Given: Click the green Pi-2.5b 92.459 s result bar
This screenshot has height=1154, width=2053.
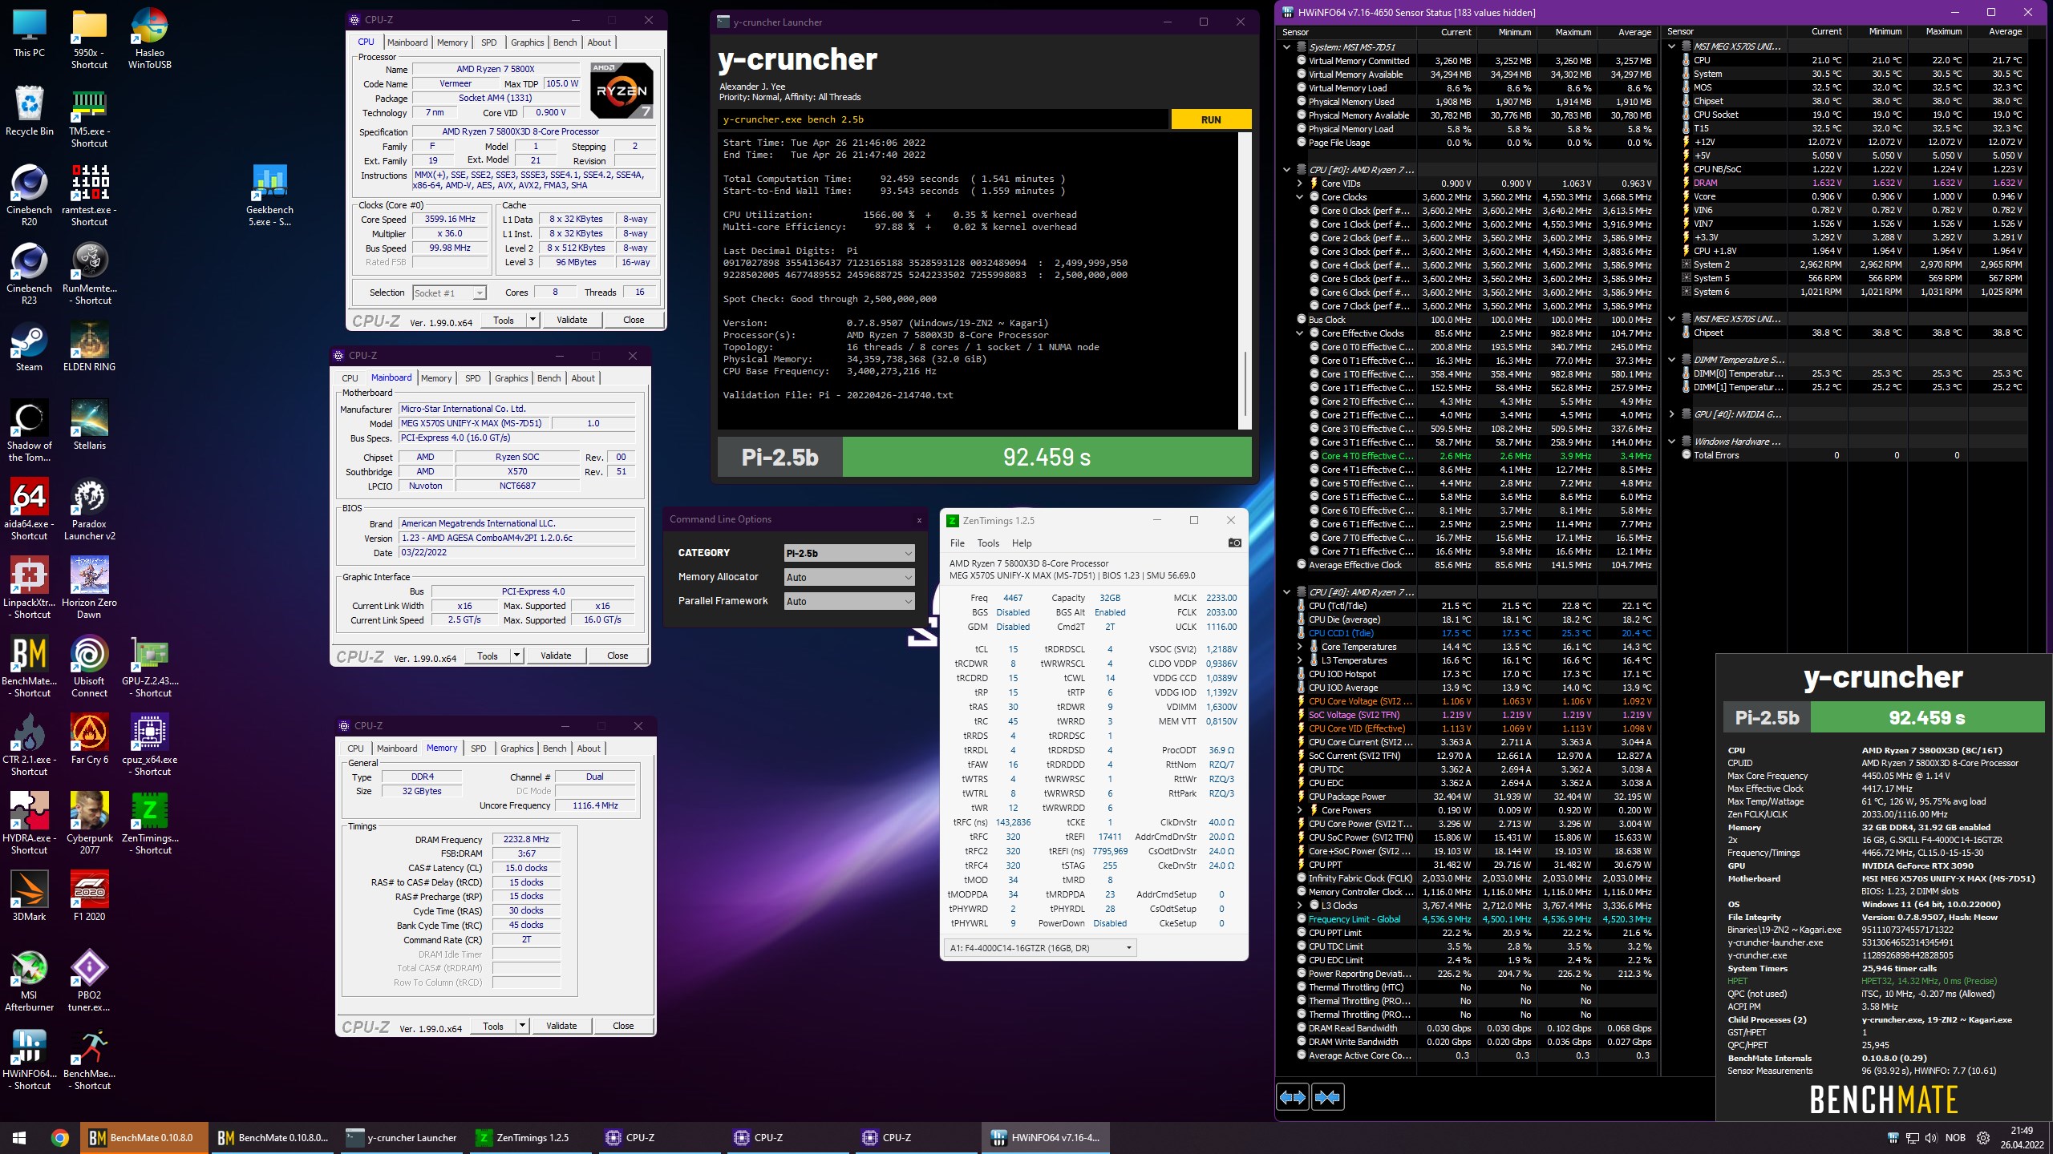Looking at the screenshot, I should point(1047,457).
